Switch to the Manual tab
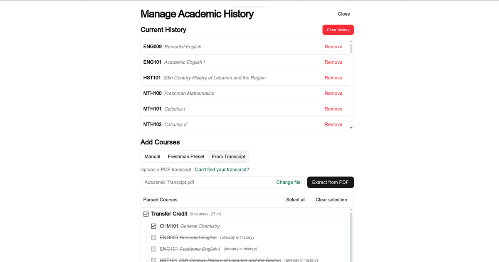 152,156
